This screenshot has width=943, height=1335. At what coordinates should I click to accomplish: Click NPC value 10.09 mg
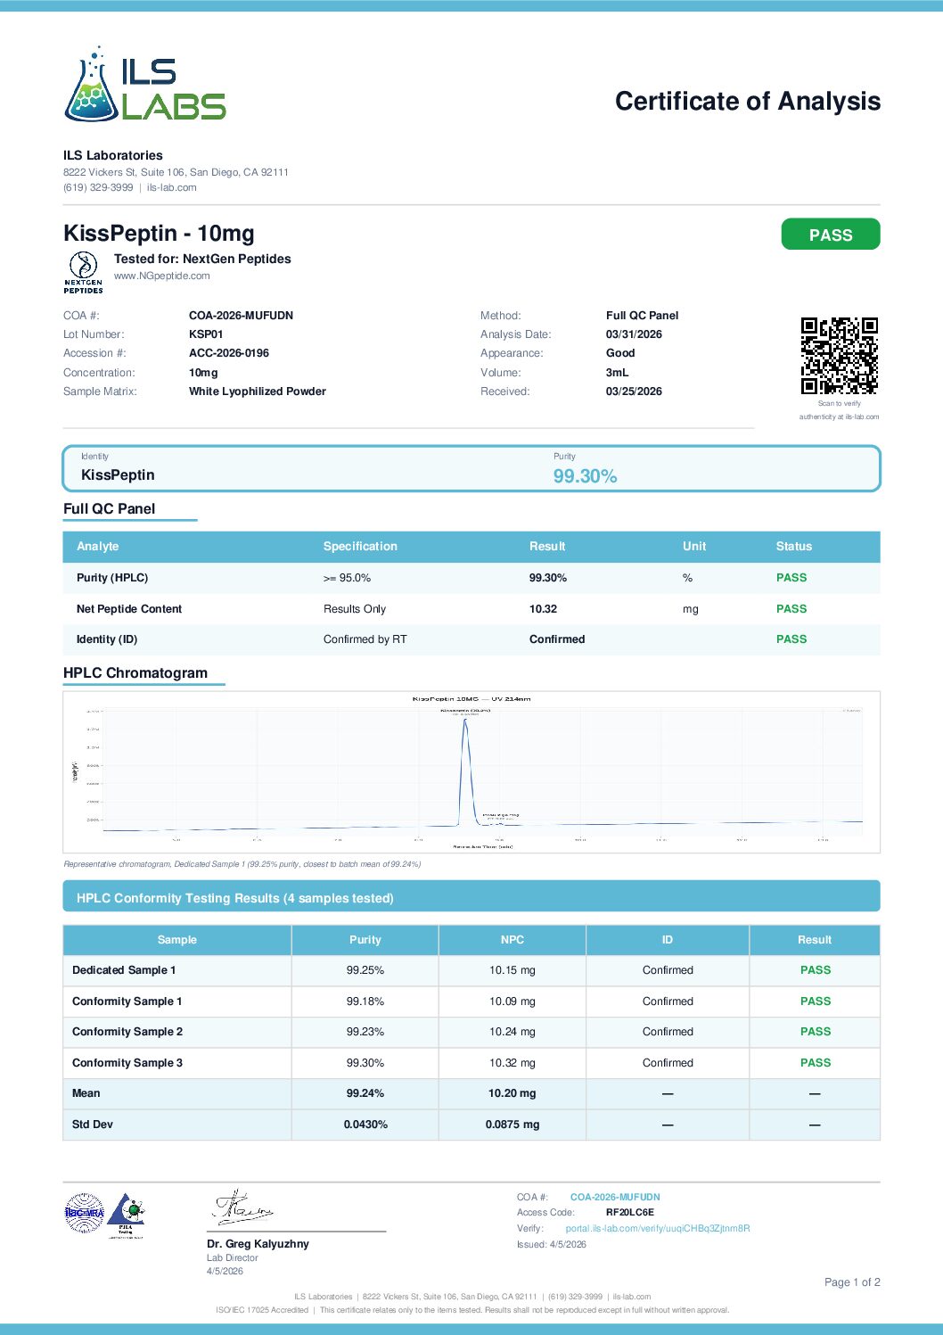[512, 1001]
